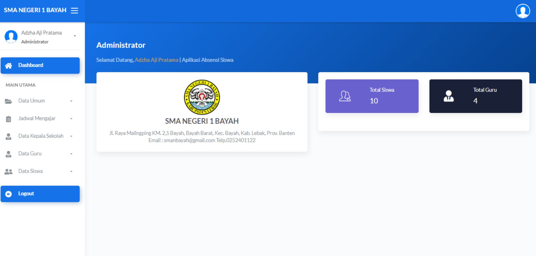536x256 pixels.
Task: Go to the Dashboard page
Action: [31, 65]
